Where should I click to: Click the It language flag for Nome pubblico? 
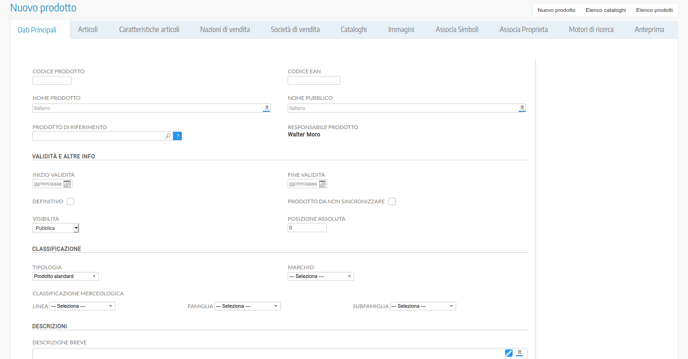coord(522,108)
